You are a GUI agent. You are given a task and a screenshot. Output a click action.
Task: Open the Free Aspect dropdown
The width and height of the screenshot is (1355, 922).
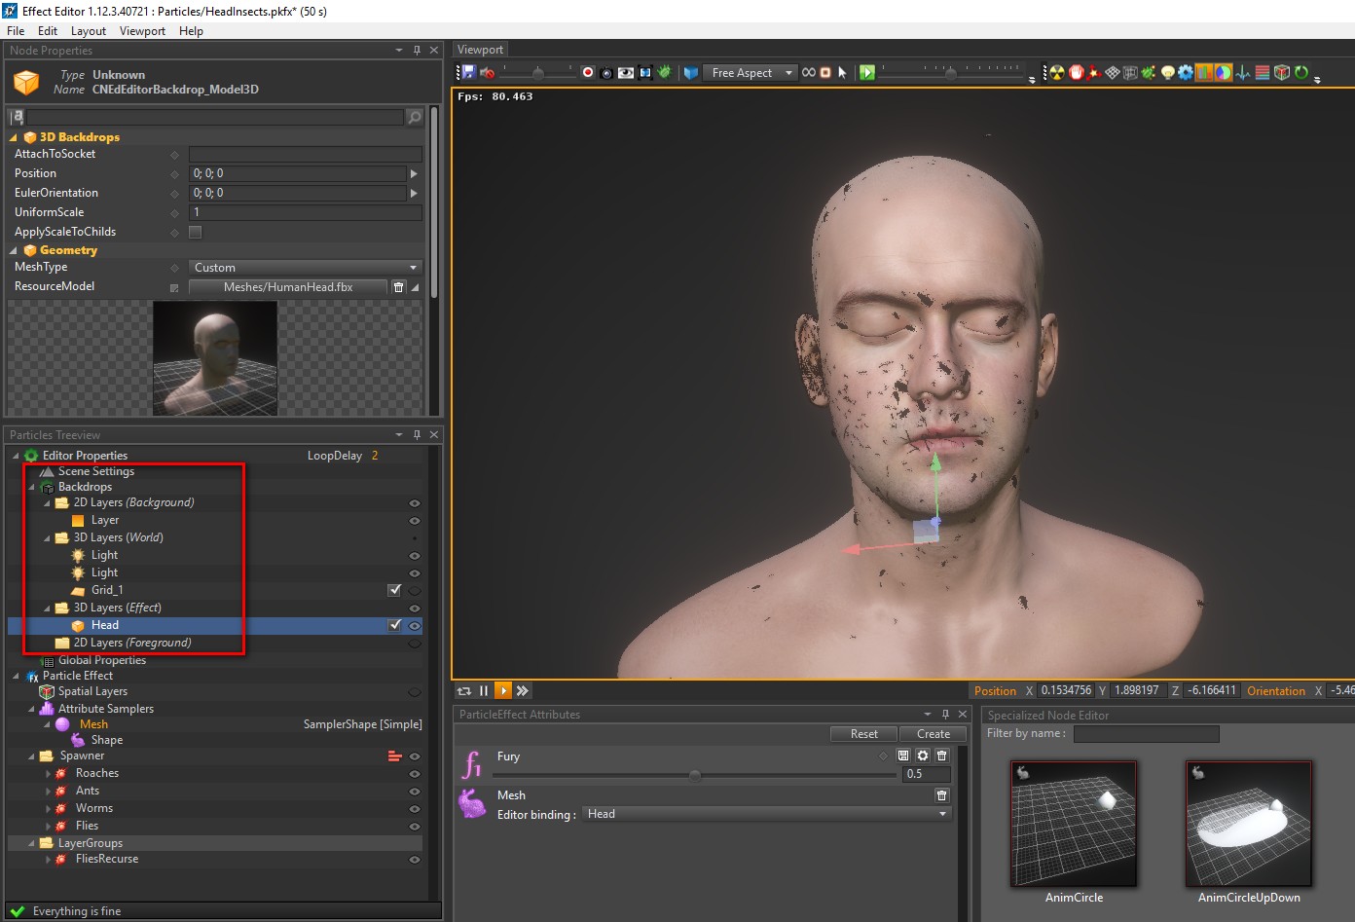(x=751, y=73)
